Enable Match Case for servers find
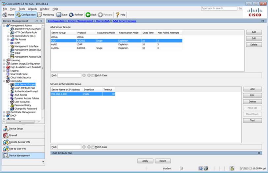The width and height of the screenshot is (268, 173). [93, 147]
